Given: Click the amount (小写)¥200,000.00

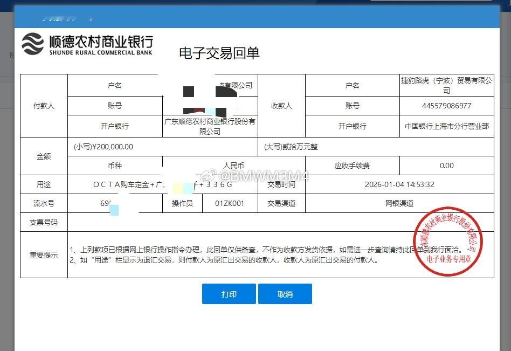Looking at the screenshot, I should 103,147.
